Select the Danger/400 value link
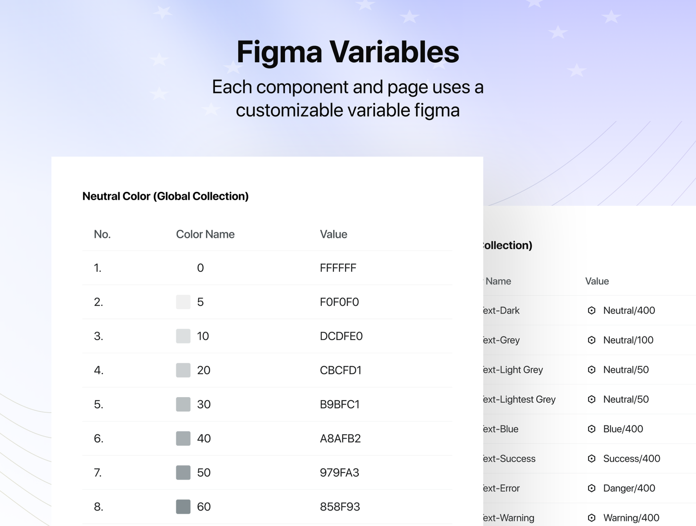Image resolution: width=696 pixels, height=526 pixels. click(x=629, y=488)
